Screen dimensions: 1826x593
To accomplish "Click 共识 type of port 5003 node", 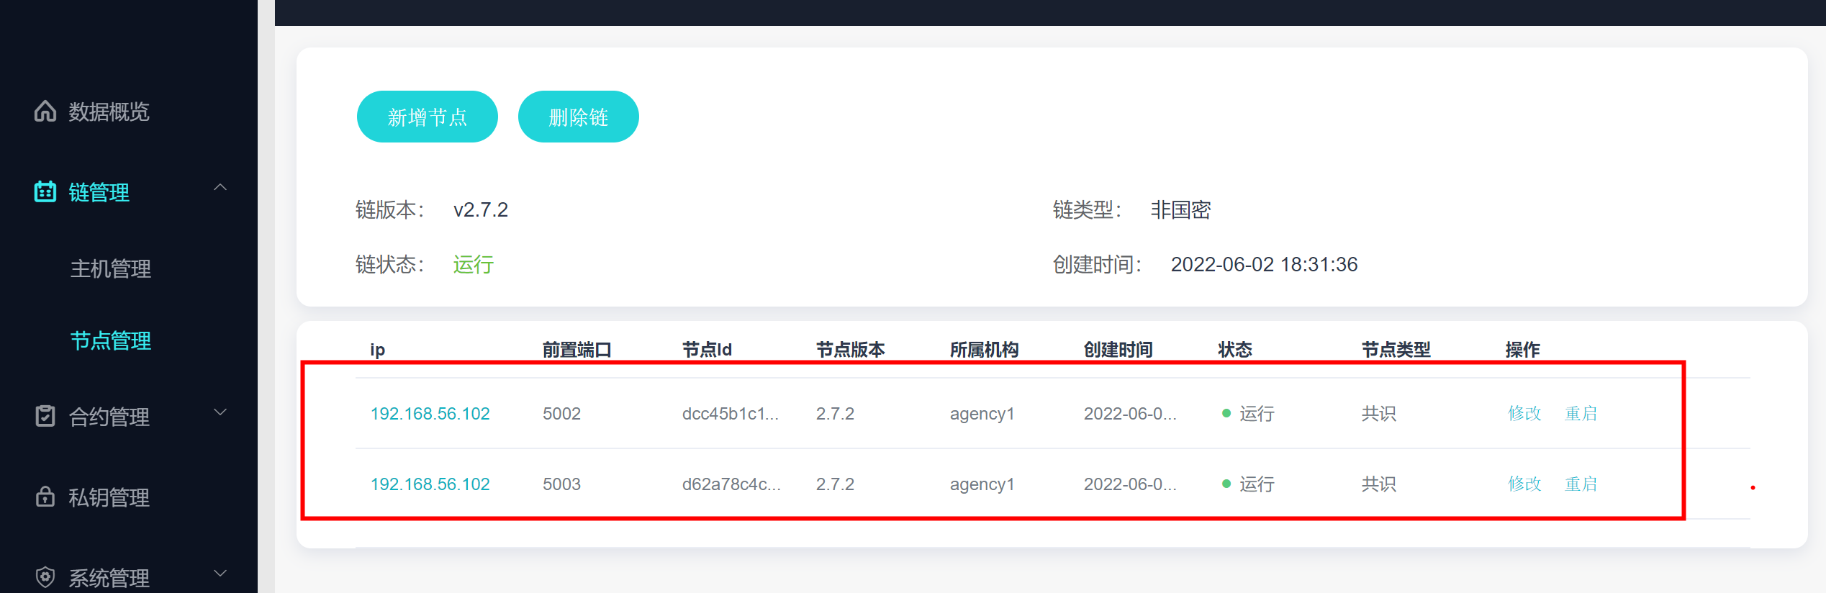I will click(x=1378, y=484).
